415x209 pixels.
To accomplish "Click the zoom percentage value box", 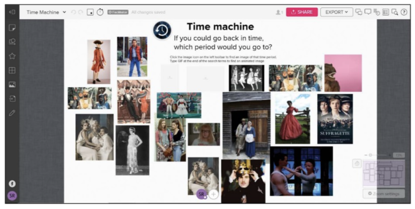I will [399, 155].
